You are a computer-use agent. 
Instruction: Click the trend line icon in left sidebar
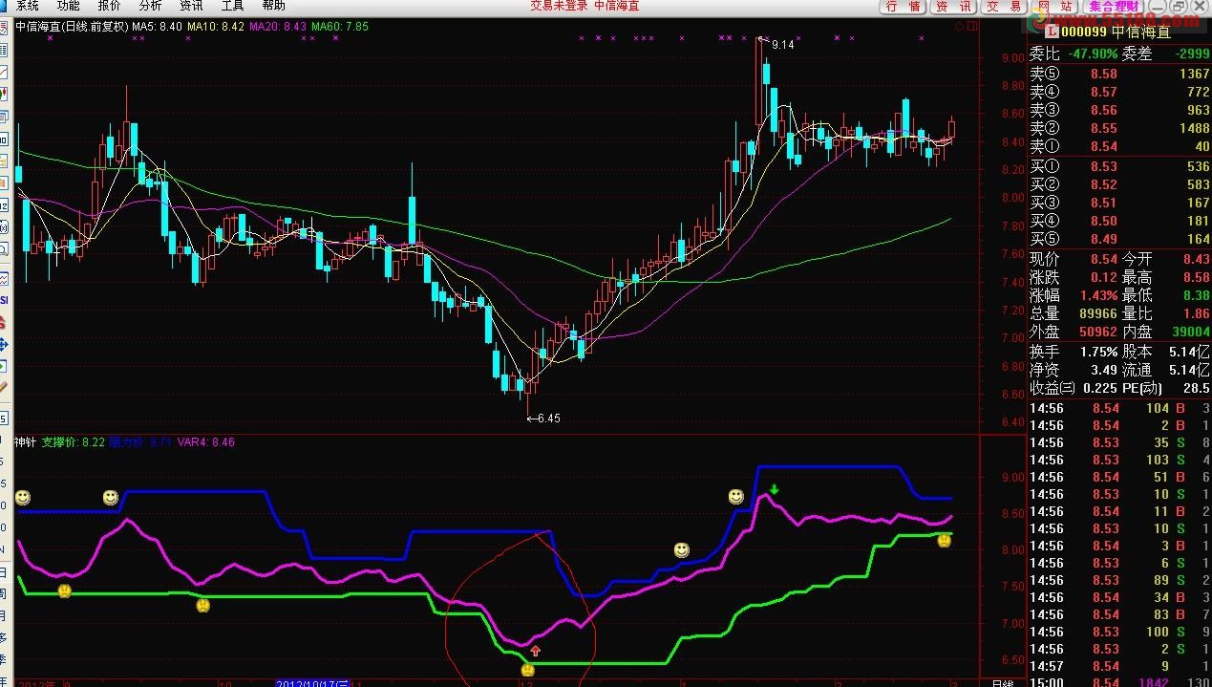[x=4, y=73]
